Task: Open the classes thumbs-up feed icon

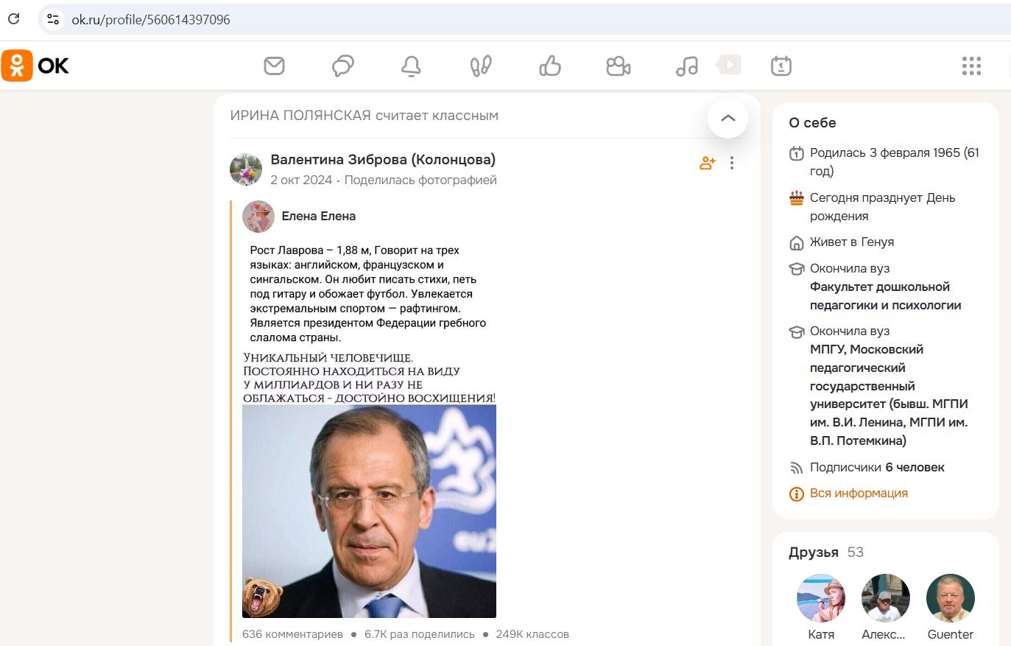Action: [x=549, y=66]
